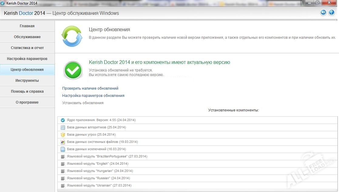Click the threats database shield icon
Image resolution: width=339 pixels, height=192 pixels.
click(x=63, y=134)
